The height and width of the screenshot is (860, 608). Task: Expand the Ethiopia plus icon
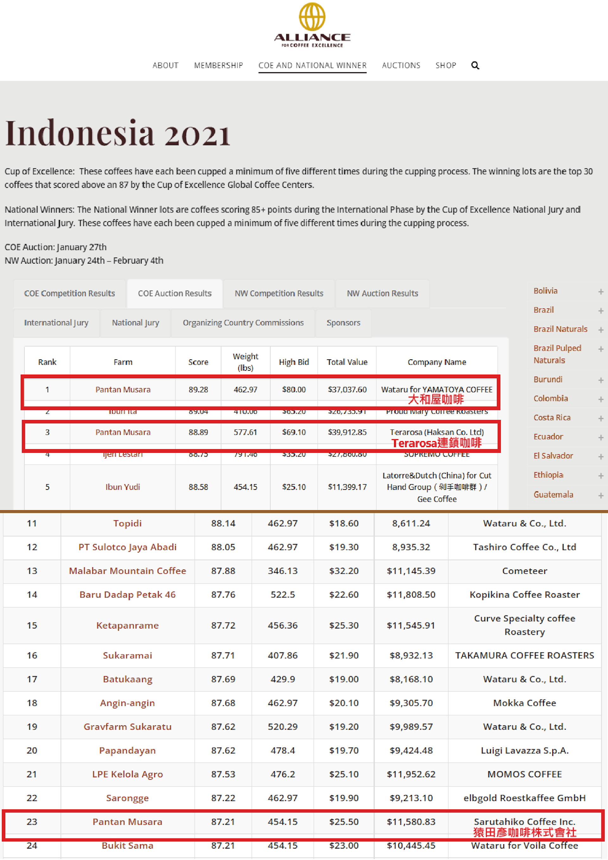(x=600, y=475)
